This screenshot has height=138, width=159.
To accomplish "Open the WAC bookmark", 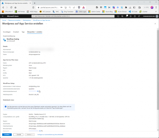I will (x=56, y=12).
